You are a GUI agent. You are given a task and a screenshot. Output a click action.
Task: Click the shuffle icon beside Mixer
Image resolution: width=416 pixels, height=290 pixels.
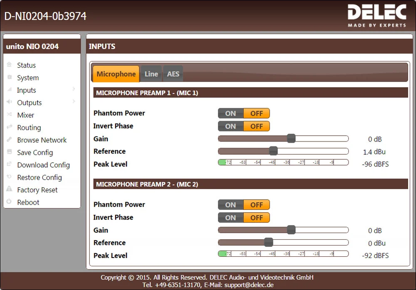pos(9,114)
